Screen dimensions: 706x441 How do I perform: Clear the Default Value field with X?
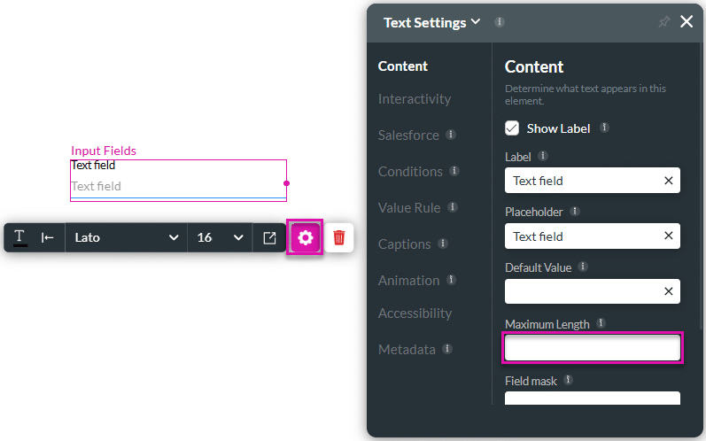pos(669,291)
